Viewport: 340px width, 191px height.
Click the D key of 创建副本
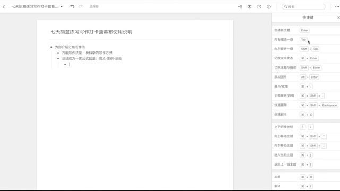(311, 115)
